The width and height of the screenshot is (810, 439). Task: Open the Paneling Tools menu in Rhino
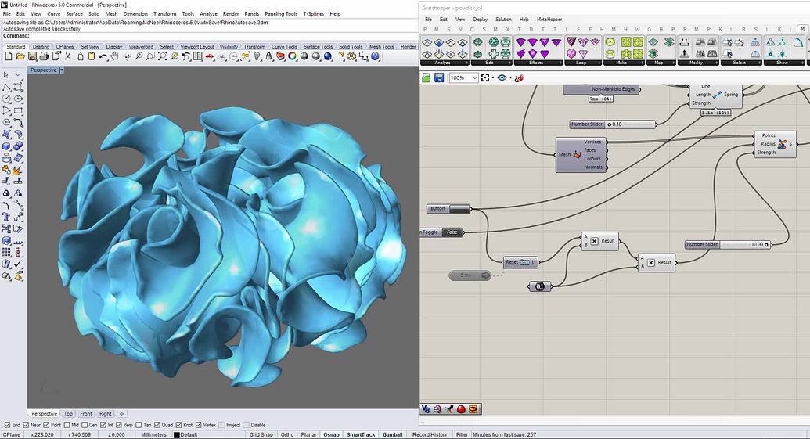point(282,14)
